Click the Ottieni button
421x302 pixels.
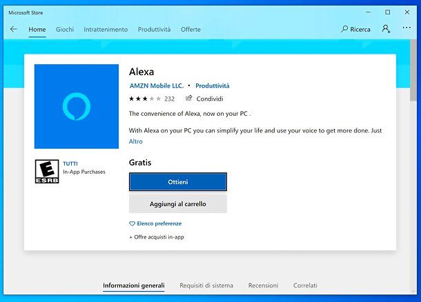178,182
